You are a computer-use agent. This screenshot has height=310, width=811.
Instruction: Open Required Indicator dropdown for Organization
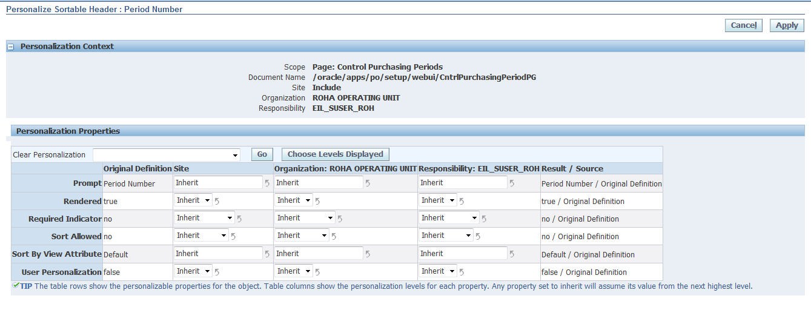tap(305, 218)
